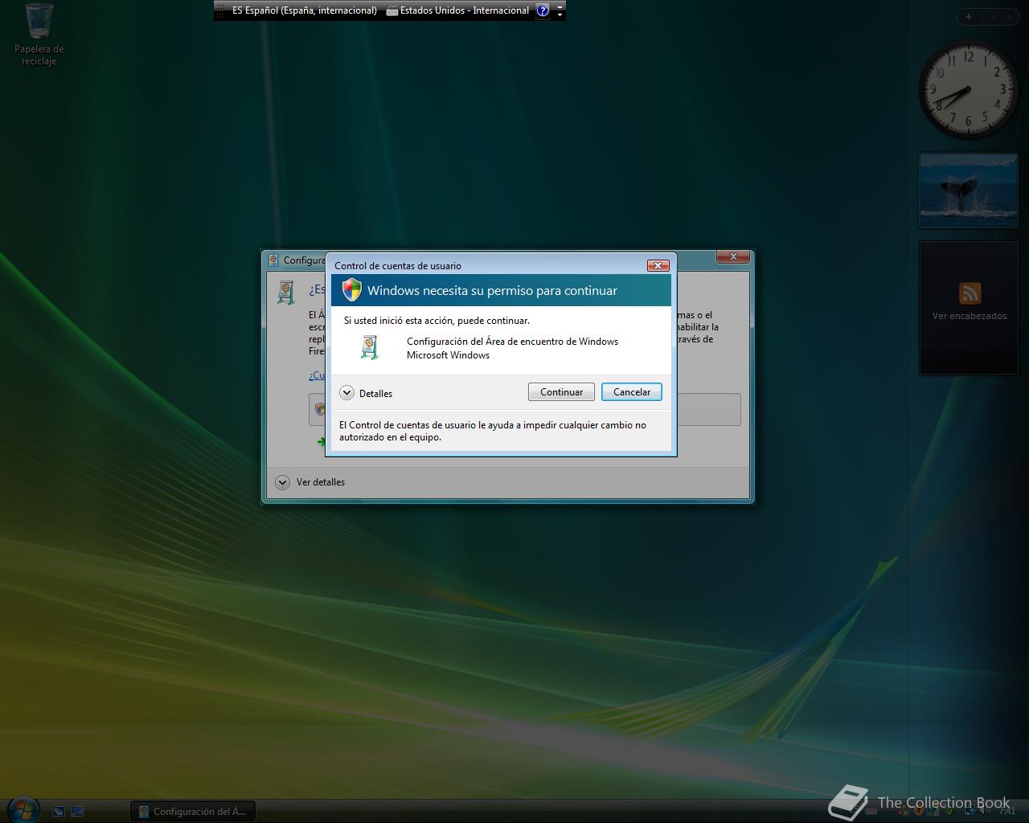
Task: Click the easel icon in the Configuración window
Action: (286, 293)
